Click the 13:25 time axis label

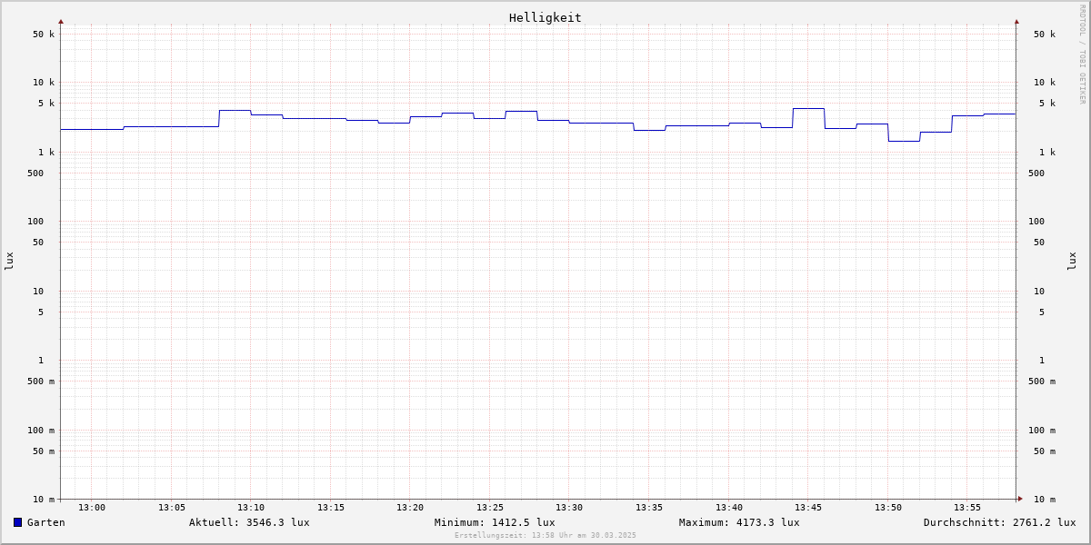490,508
